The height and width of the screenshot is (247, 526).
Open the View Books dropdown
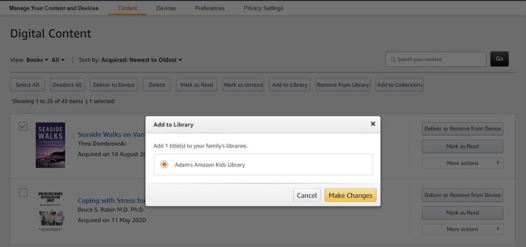click(37, 60)
